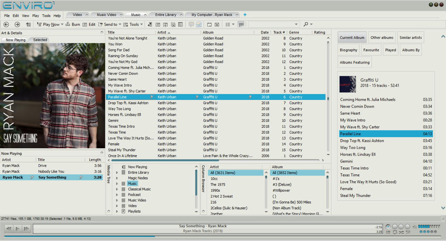Switch to My Computer...Ryan Mack tab
Viewport: 446px width, 241px height.
[x=212, y=15]
